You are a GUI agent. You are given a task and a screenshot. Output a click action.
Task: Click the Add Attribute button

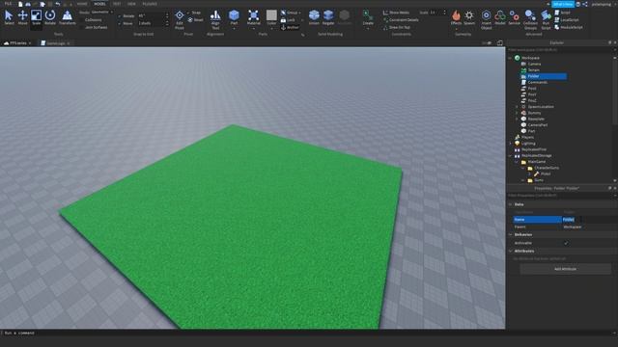click(565, 269)
